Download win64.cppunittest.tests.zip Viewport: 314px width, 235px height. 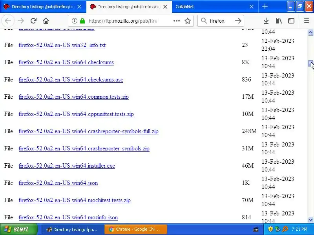coord(76,114)
